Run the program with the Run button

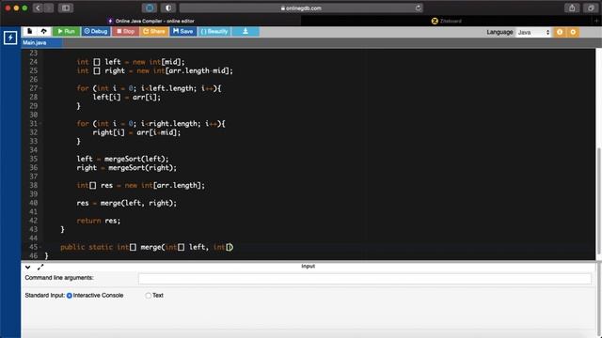(66, 31)
